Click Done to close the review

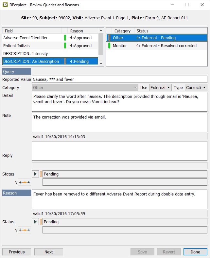(x=195, y=252)
